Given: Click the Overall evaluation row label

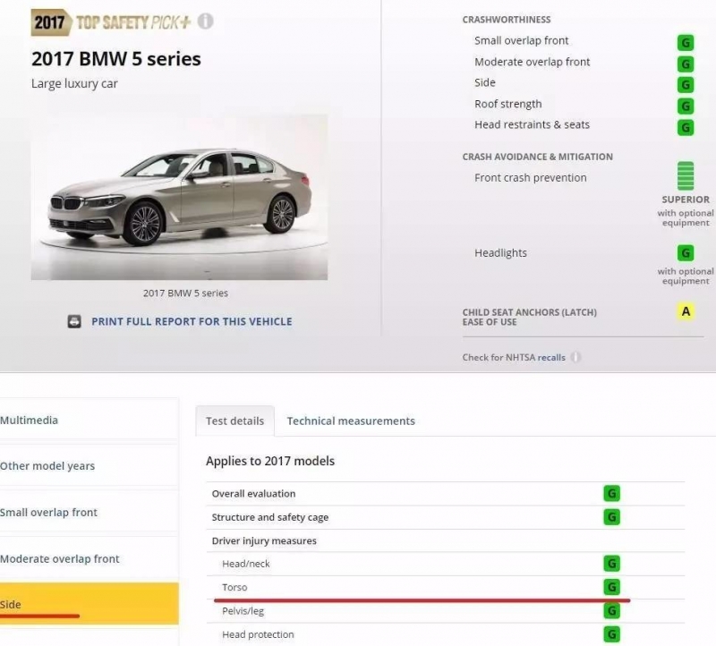Looking at the screenshot, I should tap(253, 494).
